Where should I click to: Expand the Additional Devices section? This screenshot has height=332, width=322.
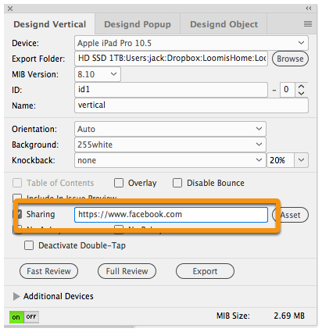[16, 296]
